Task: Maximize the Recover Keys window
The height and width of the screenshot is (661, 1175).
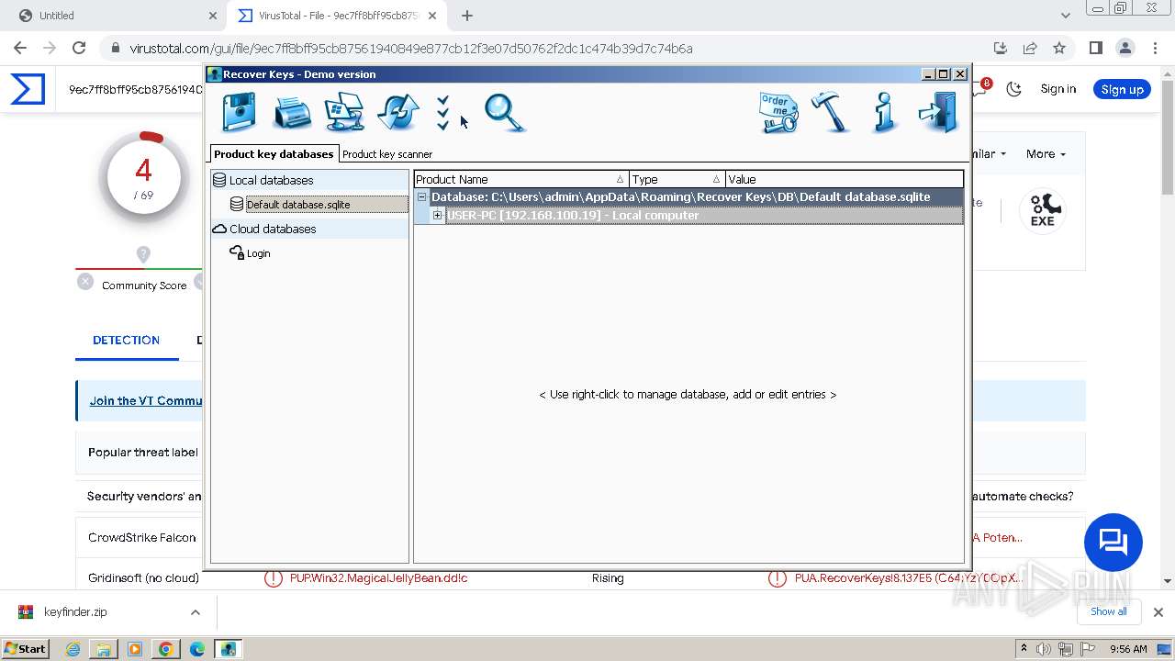Action: point(943,74)
